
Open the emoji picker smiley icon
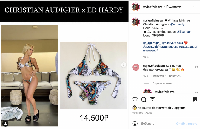point(135,124)
